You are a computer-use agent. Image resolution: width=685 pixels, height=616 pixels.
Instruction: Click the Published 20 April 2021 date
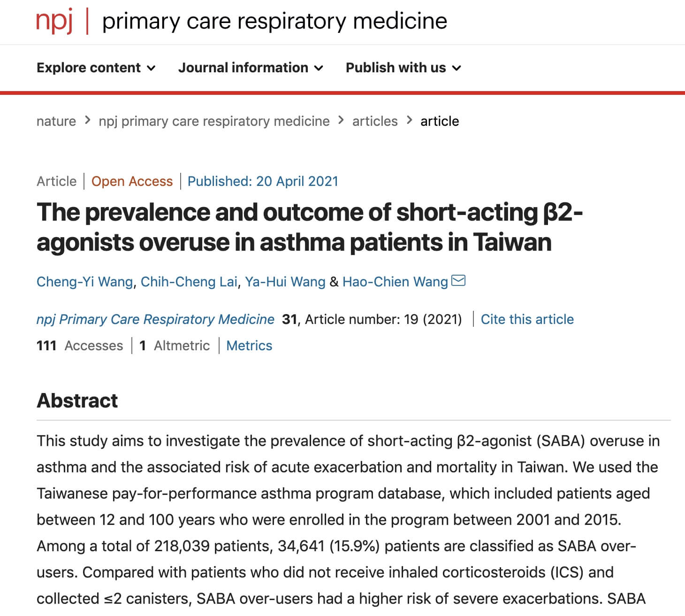coord(263,181)
